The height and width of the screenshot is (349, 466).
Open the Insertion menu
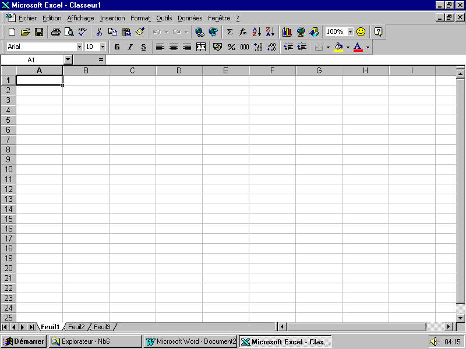pyautogui.click(x=112, y=18)
